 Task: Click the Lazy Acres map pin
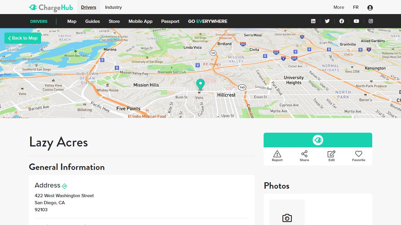point(200,84)
